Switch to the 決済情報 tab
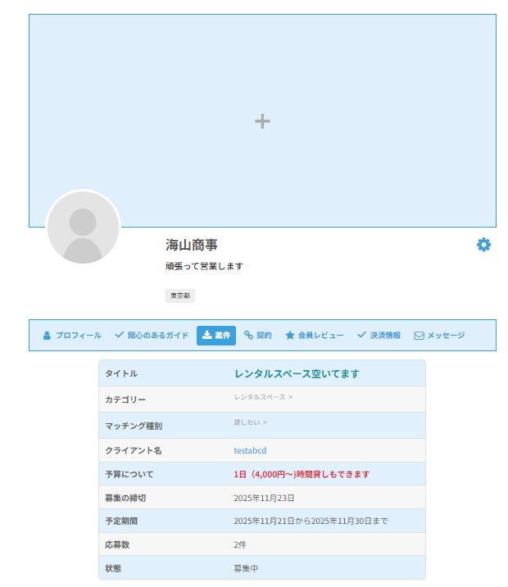The image size is (508, 587). pos(385,336)
